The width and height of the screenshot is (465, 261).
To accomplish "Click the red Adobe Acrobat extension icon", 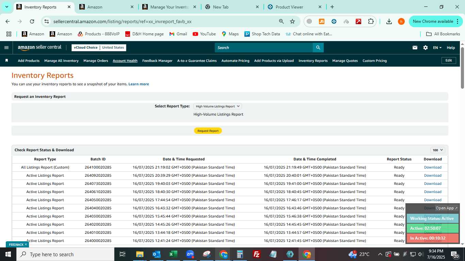I will tap(358, 21).
